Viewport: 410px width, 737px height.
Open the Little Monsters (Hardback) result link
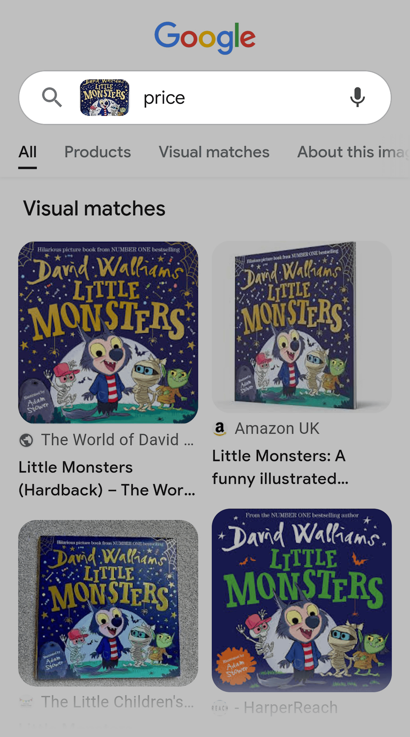coord(107,478)
